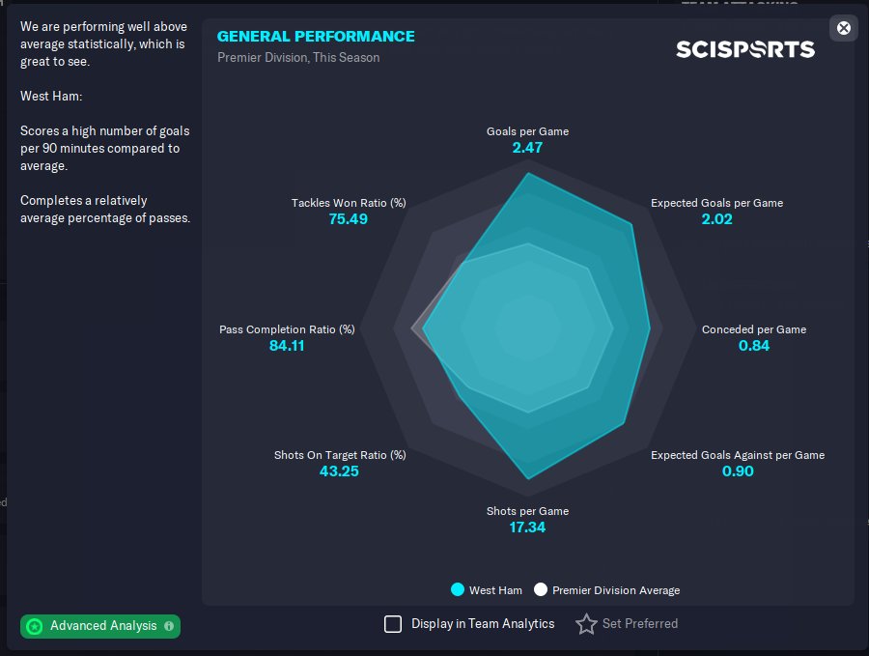The image size is (869, 656).
Task: Click the Shots per Game value 17.34
Action: [527, 528]
